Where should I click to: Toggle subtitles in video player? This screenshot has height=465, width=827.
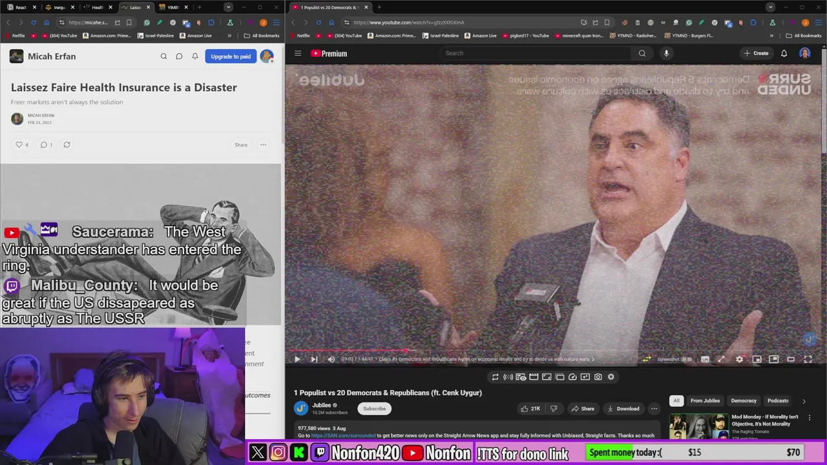click(705, 359)
